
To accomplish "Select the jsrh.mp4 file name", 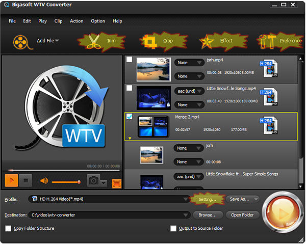I will 215,60.
